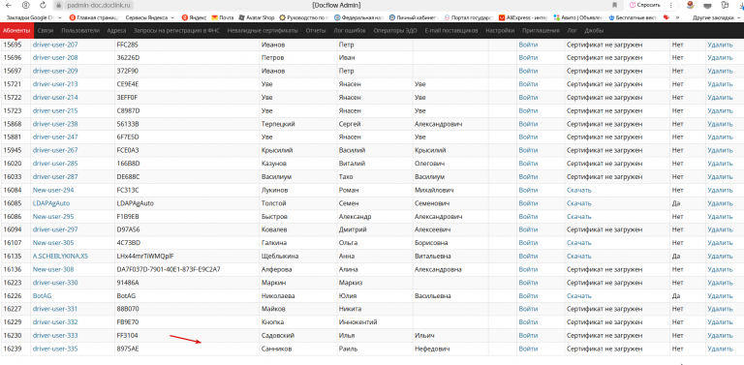Open the E-mail поставщиков tab

[451, 30]
